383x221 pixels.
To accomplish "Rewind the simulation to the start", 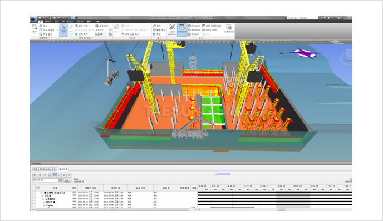I will point(35,175).
